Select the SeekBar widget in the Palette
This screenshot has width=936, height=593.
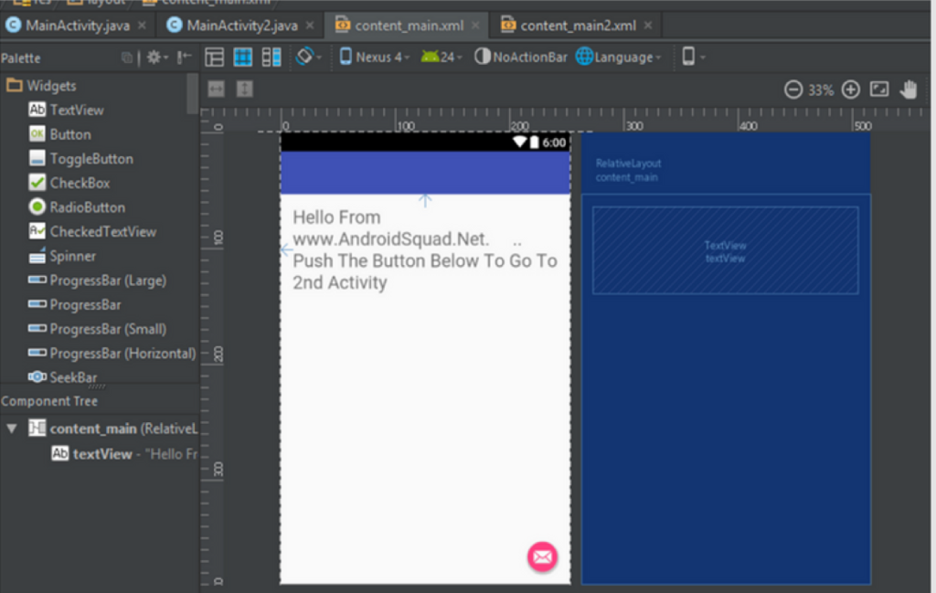tap(73, 377)
